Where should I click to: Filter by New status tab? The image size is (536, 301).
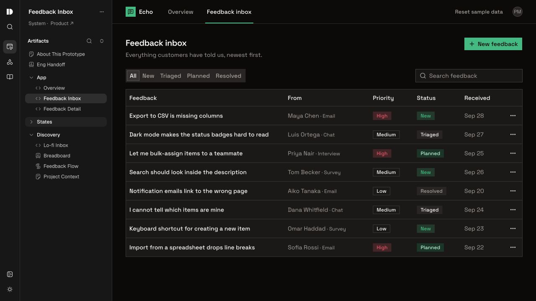pos(148,76)
